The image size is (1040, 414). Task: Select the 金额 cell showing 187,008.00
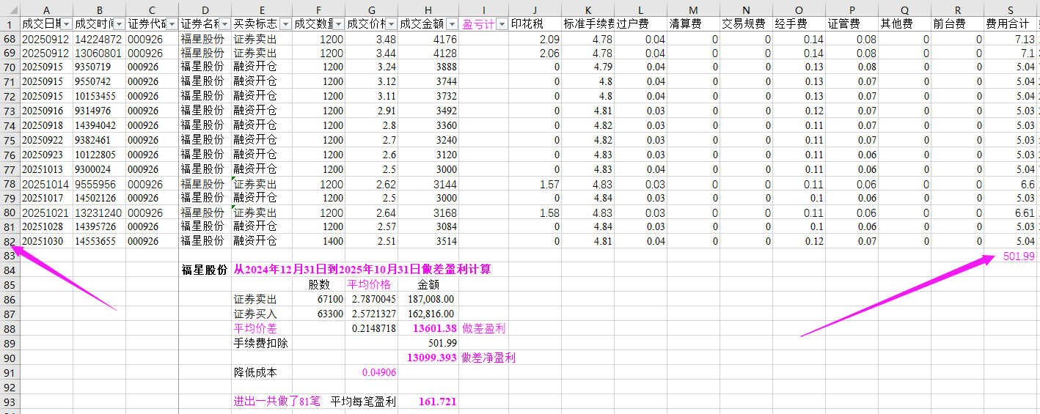(428, 299)
